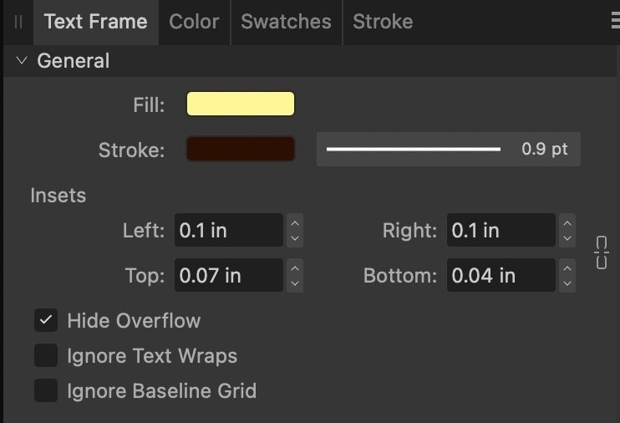Enable Ignore Baseline Grid
The height and width of the screenshot is (423, 620).
click(x=46, y=390)
